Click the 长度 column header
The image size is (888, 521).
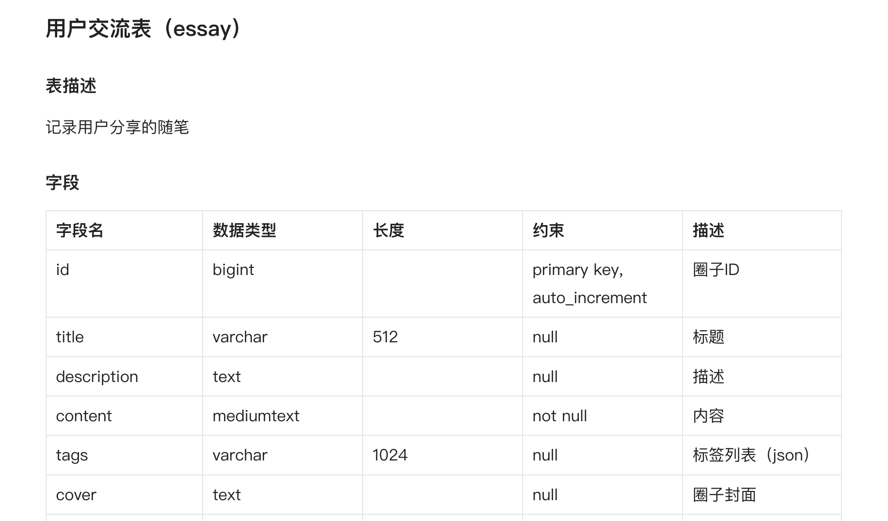(389, 230)
